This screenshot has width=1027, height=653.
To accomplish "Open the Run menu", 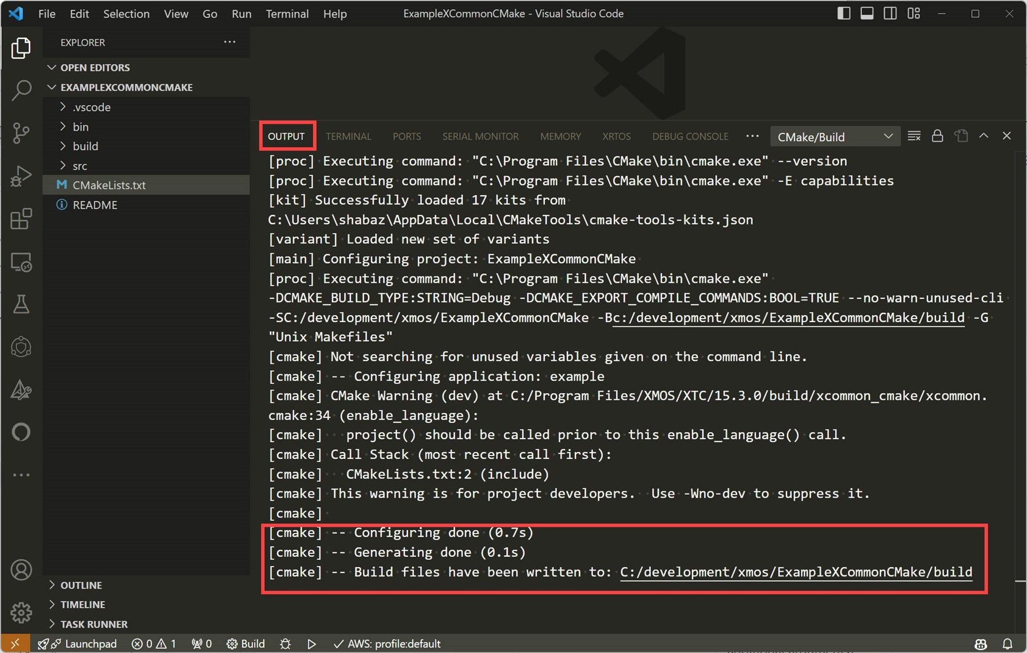I will click(x=242, y=13).
